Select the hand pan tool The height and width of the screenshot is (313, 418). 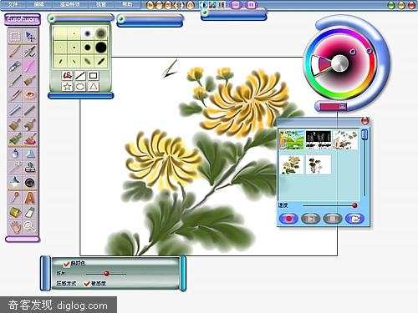pyautogui.click(x=15, y=227)
